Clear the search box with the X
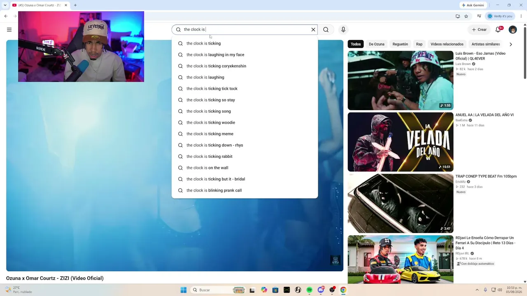This screenshot has width=527, height=296. [x=313, y=30]
